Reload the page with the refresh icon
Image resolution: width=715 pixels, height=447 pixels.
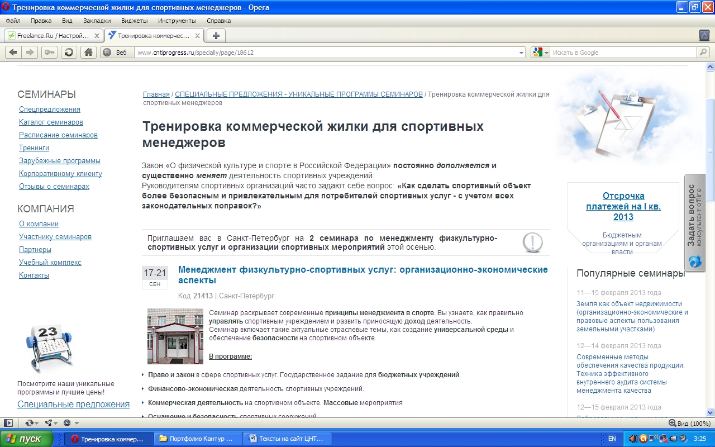pos(69,52)
